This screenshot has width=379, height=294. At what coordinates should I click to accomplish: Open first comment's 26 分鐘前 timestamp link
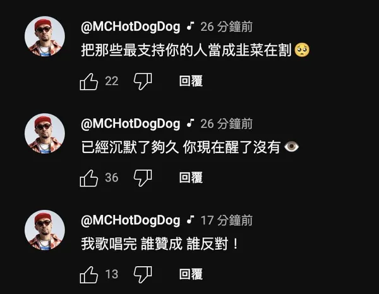[x=227, y=27]
